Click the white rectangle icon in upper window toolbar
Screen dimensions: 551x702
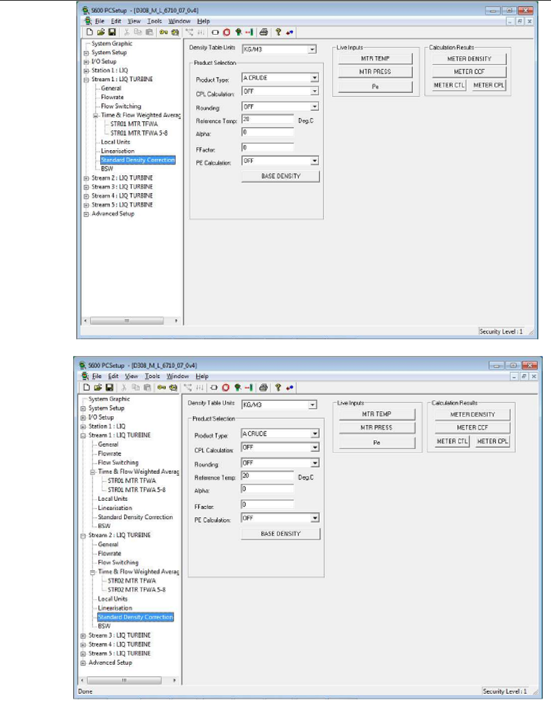click(216, 32)
